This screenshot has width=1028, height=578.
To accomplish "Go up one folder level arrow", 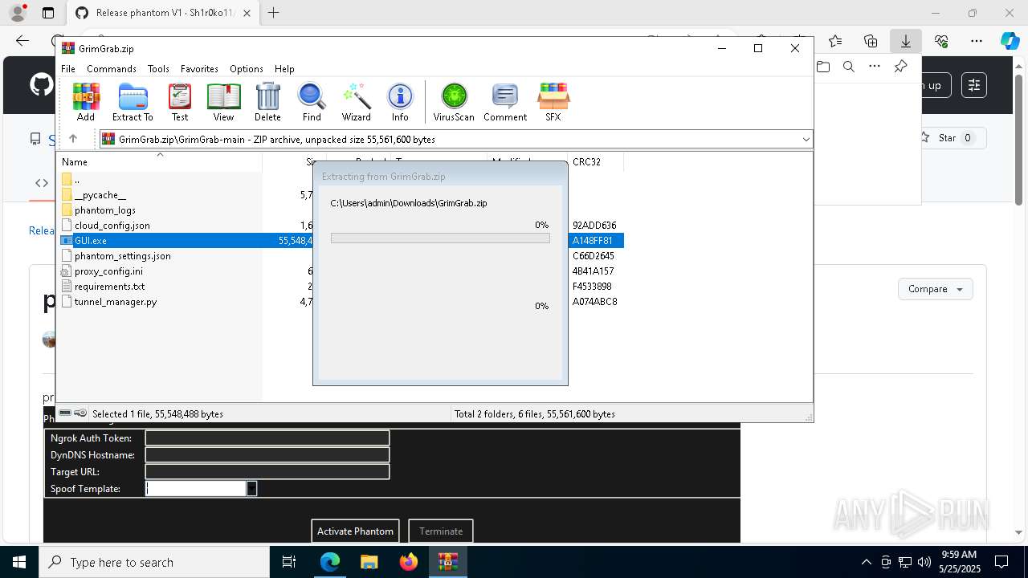I will [x=73, y=139].
